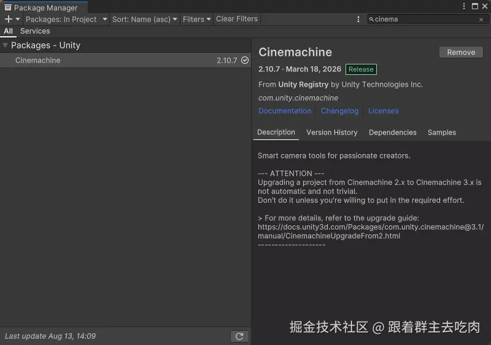
Task: Click the green Release tag
Action: coord(361,69)
